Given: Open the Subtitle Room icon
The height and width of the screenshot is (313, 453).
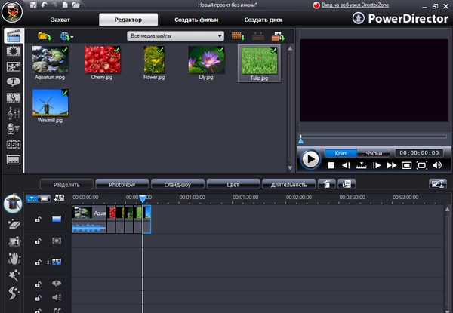Looking at the screenshot, I should pyautogui.click(x=14, y=160).
